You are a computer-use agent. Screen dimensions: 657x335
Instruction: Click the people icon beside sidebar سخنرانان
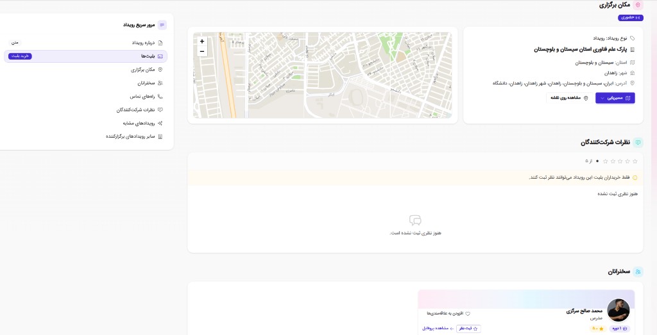[x=160, y=83]
